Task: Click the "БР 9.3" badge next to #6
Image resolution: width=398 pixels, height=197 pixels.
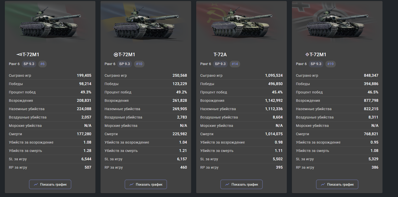Action: pos(29,64)
